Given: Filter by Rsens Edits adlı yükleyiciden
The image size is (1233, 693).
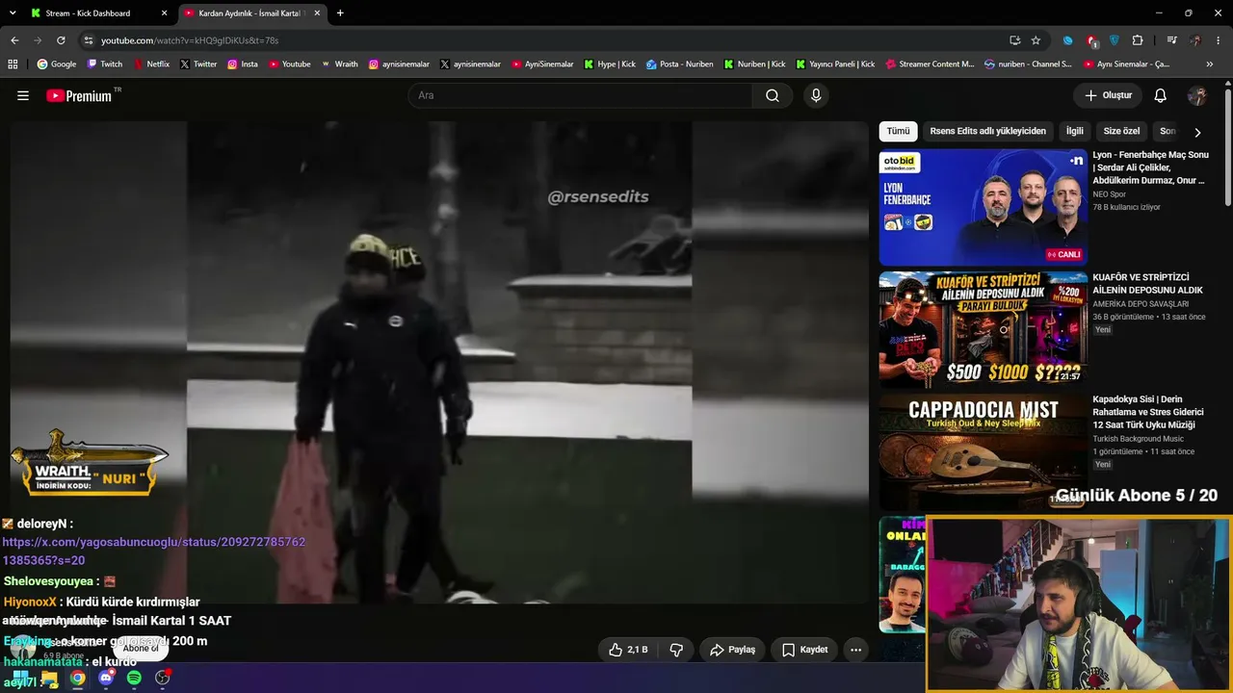Looking at the screenshot, I should click(987, 131).
